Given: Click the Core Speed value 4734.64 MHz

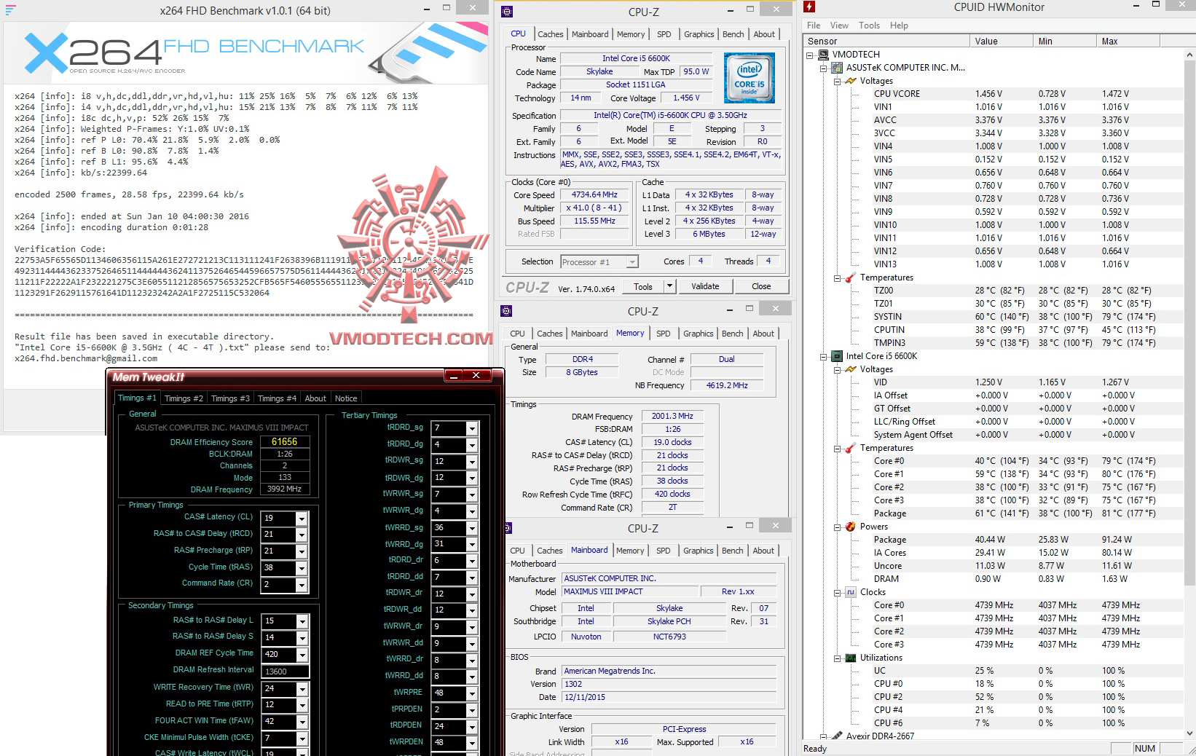Looking at the screenshot, I should tap(594, 195).
